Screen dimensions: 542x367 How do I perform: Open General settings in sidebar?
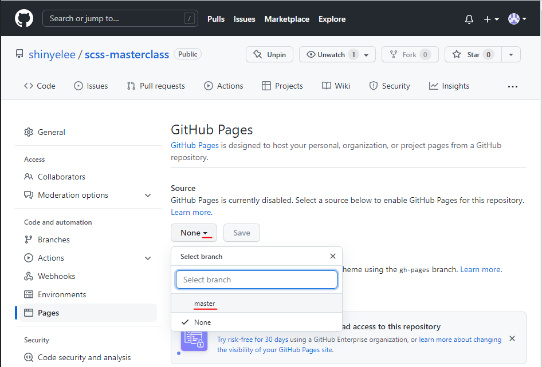pos(88,132)
